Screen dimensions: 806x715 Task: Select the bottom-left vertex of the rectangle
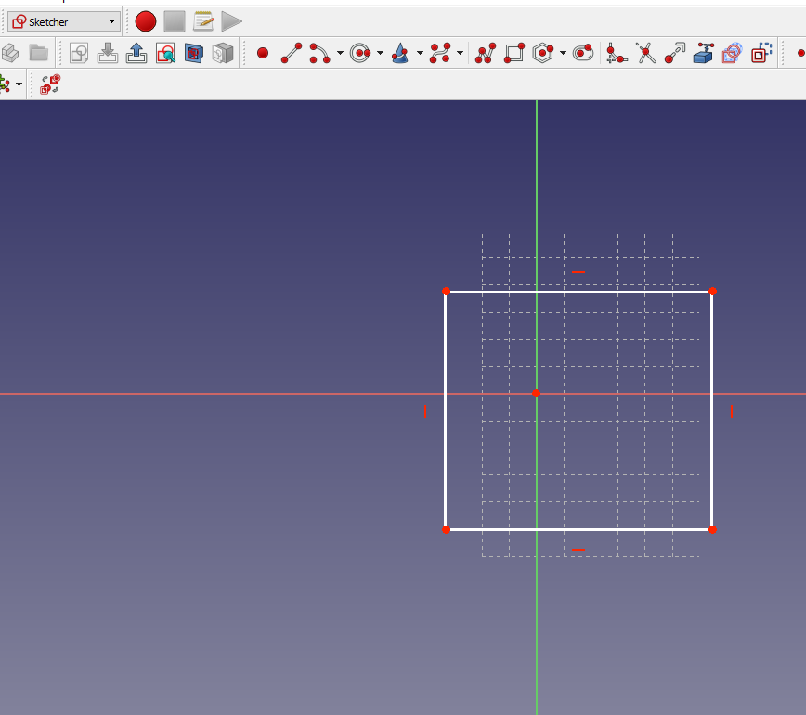click(x=446, y=529)
